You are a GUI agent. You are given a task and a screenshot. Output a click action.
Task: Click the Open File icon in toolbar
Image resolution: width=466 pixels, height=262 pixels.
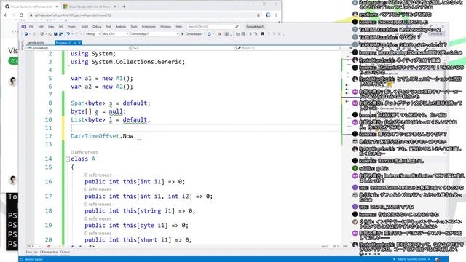(x=50, y=34)
